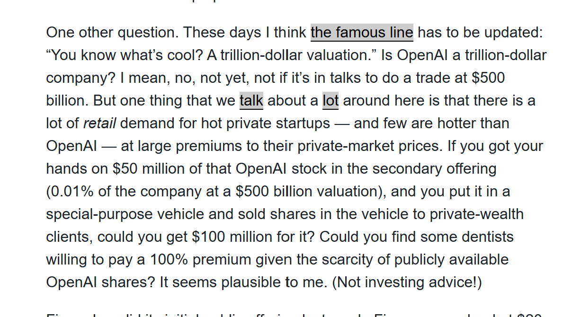572x317 pixels.
Task: Follow the highlighted "lot" link
Action: 330,101
